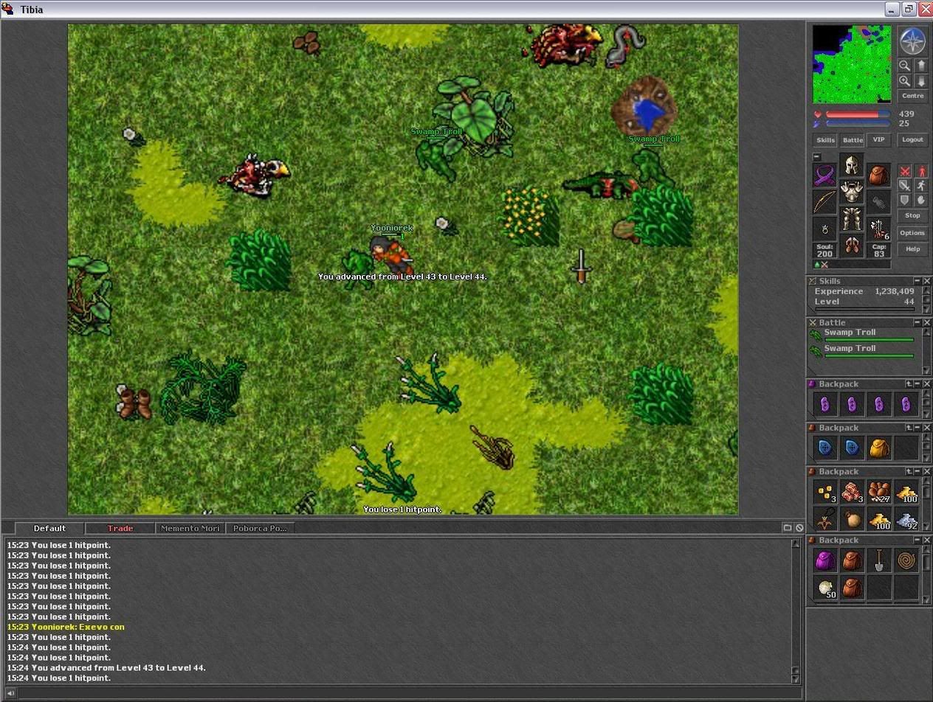Enable defensive fighting mode shield
The width and height of the screenshot is (933, 702).
[x=905, y=200]
